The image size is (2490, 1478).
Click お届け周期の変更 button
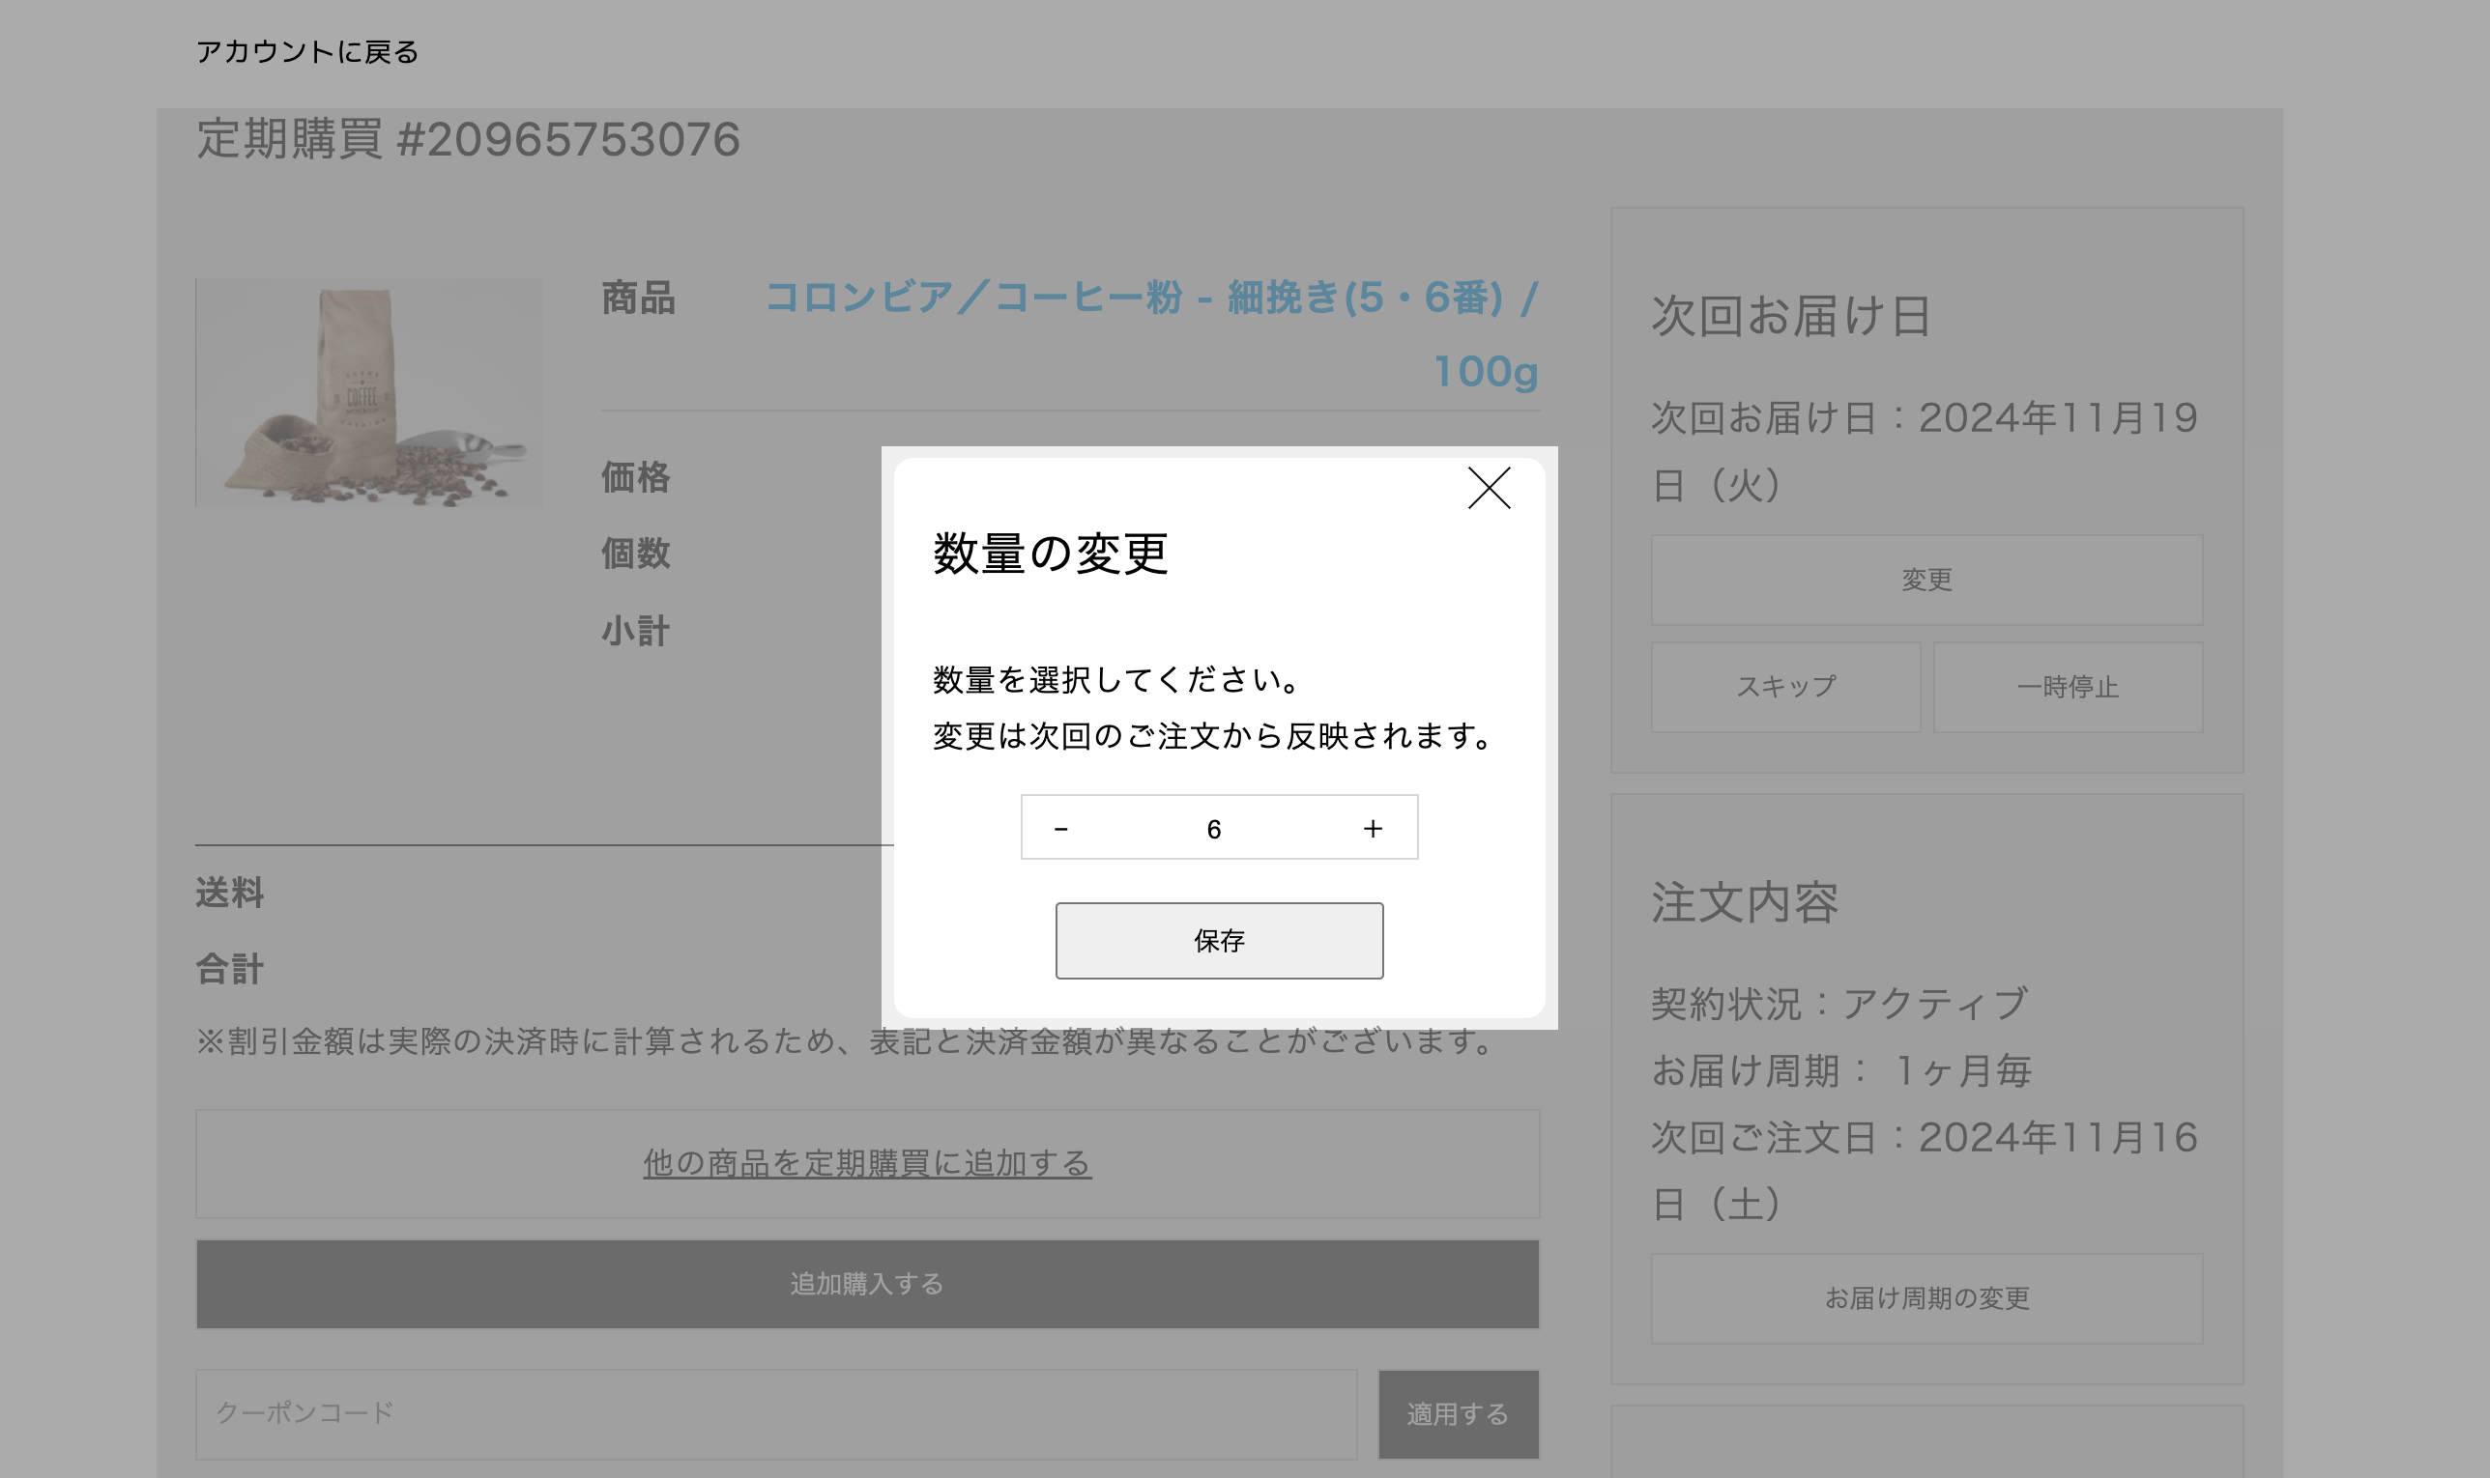1926,1297
